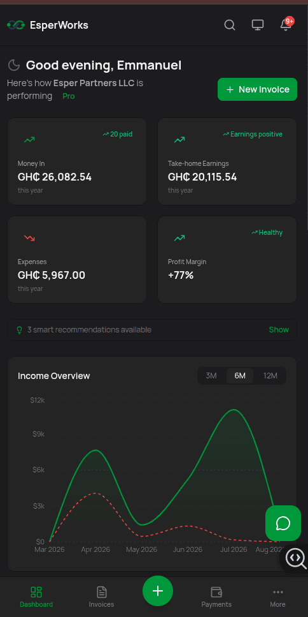Viewport: 308px width, 617px height.
Task: Tap the Dashboard grid icon
Action: click(36, 592)
